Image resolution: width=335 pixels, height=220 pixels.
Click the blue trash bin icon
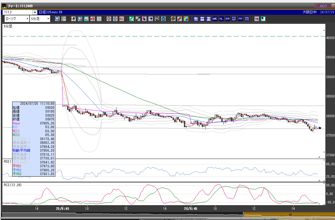point(163,19)
